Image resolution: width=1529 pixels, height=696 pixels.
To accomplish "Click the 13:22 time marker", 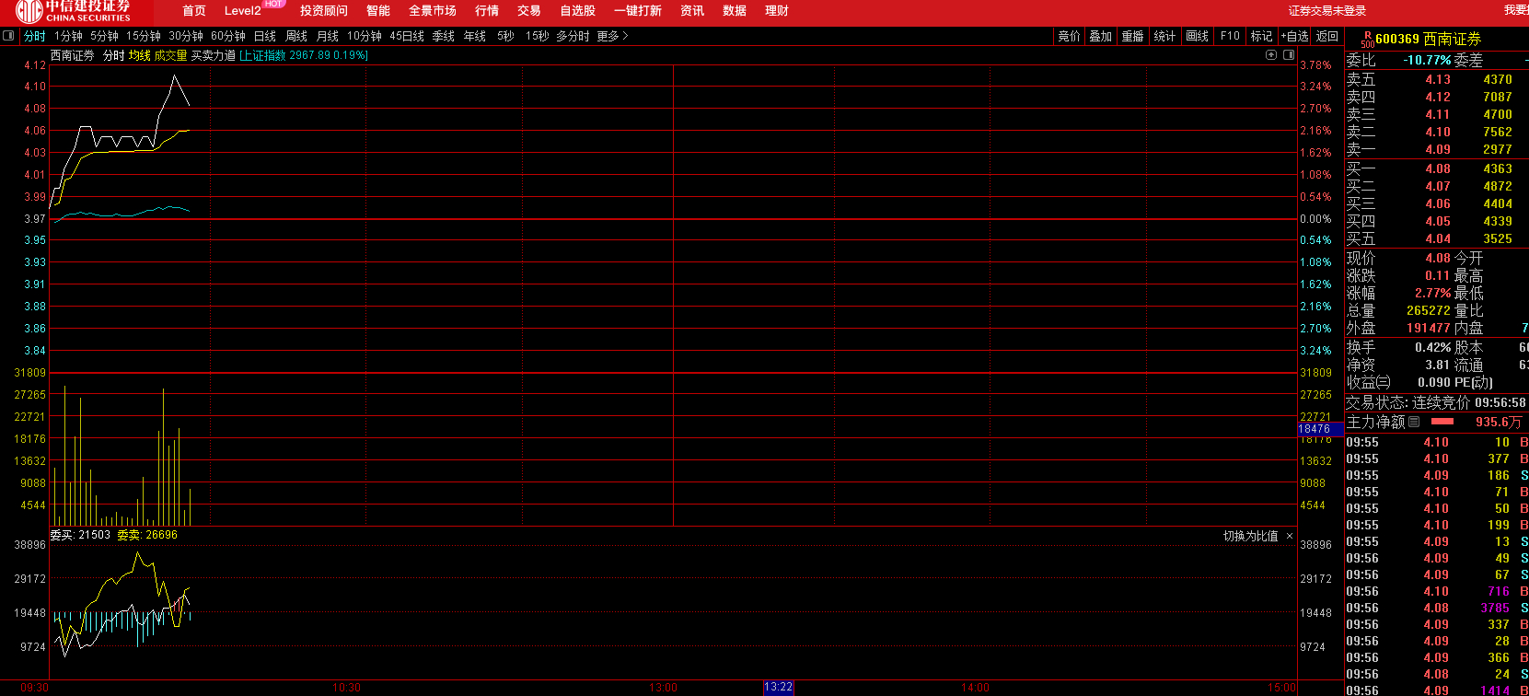I will (x=778, y=688).
